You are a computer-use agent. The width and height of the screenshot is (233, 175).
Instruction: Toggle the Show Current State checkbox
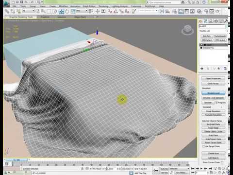click(x=222, y=162)
